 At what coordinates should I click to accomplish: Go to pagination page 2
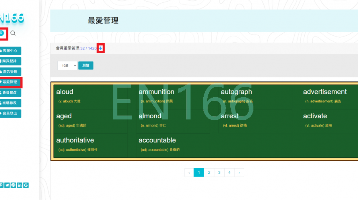pos(209,173)
